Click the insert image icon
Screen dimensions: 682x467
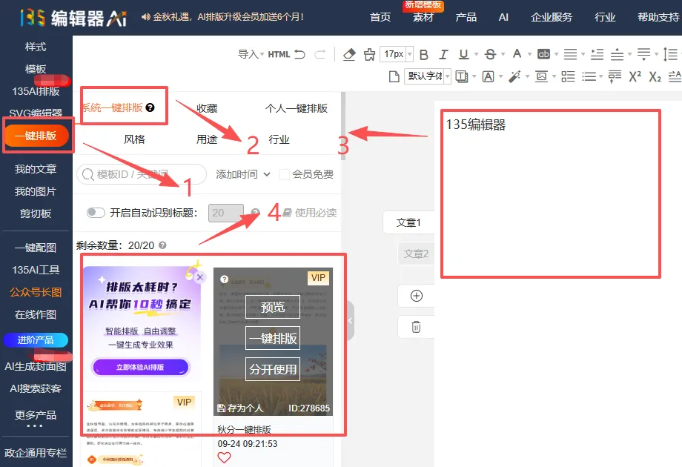pos(541,77)
